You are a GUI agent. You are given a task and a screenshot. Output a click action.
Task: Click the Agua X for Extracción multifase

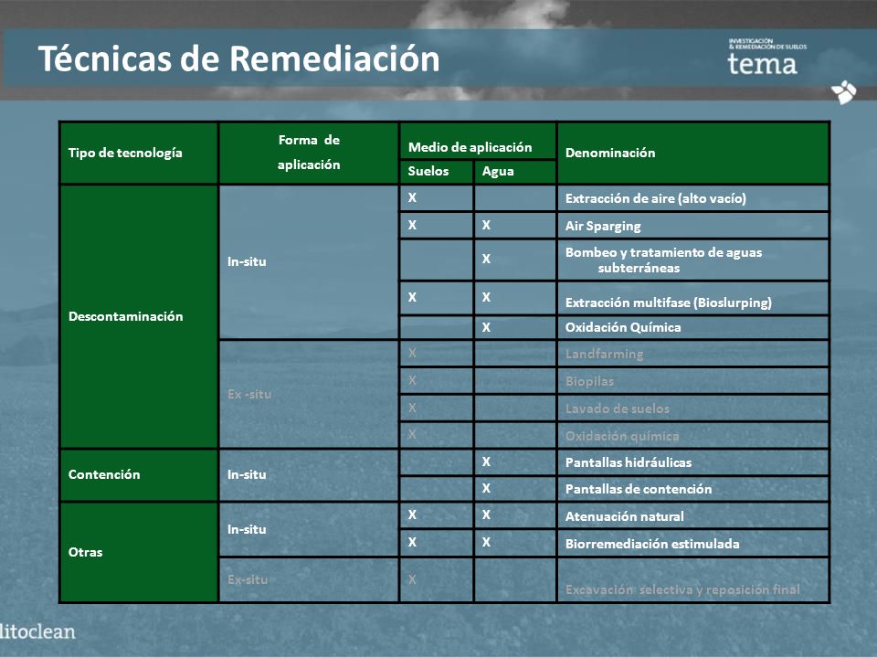pos(486,297)
